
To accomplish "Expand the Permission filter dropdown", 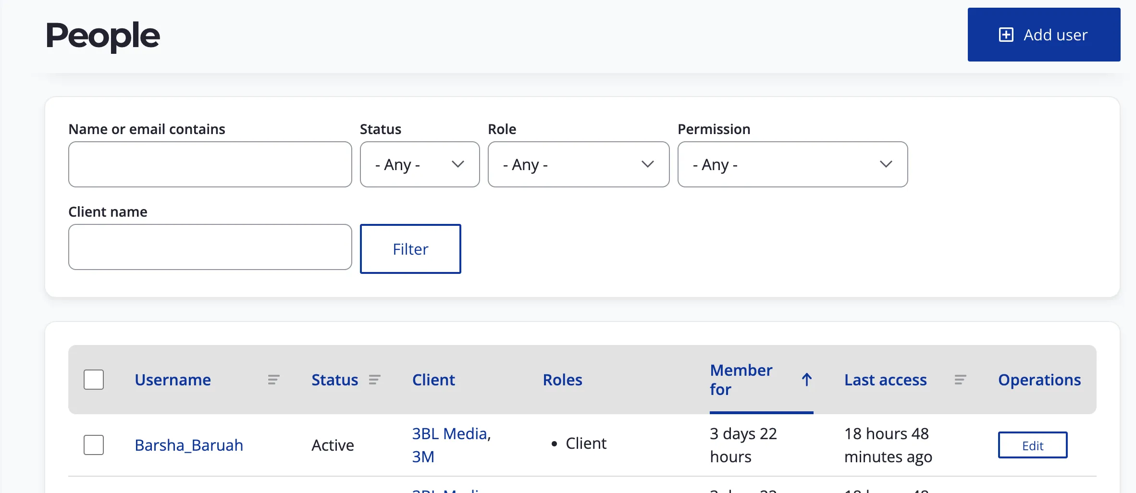I will tap(792, 164).
